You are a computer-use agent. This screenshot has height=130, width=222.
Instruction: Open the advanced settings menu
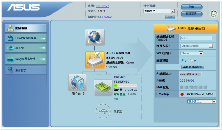(x=26, y=70)
